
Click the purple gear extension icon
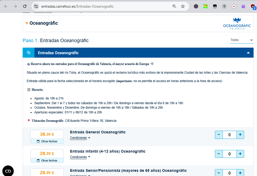point(243,6)
